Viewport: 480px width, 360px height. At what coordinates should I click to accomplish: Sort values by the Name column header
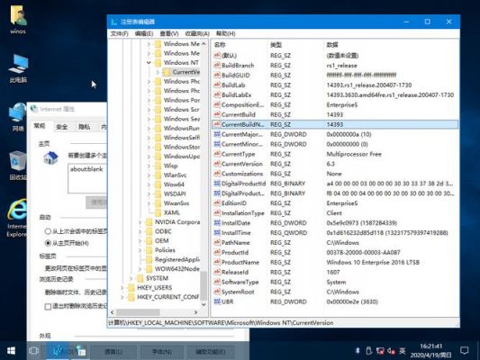(x=240, y=45)
